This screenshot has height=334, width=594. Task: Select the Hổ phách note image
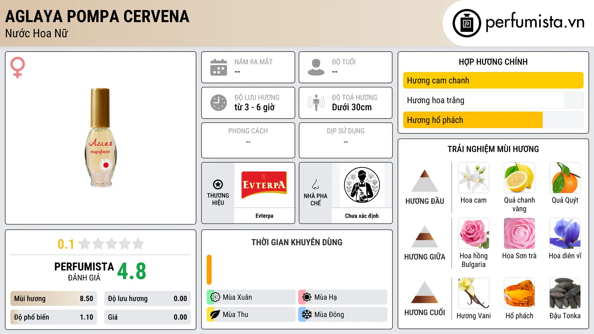coord(519,293)
